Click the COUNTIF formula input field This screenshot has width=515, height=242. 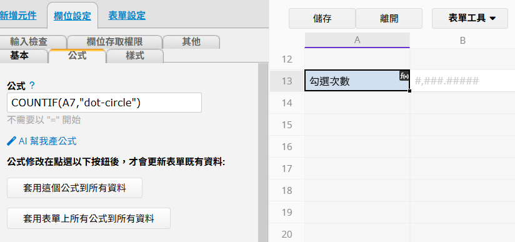coord(104,103)
